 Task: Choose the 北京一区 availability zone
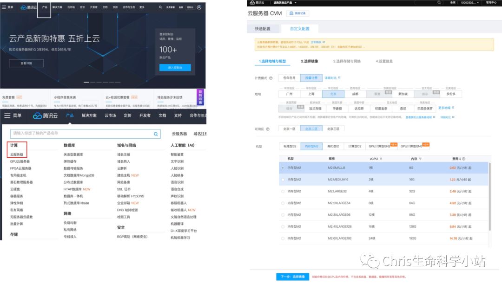pyautogui.click(x=290, y=129)
